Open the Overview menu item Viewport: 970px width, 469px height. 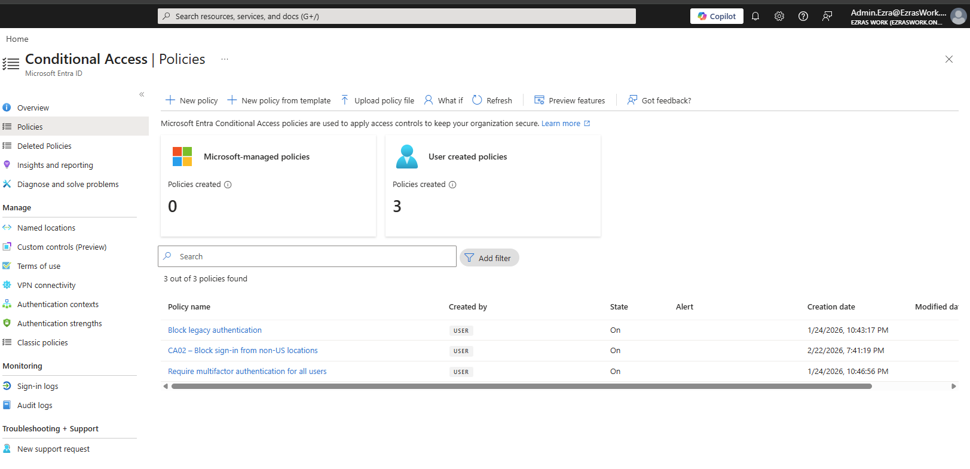(33, 108)
